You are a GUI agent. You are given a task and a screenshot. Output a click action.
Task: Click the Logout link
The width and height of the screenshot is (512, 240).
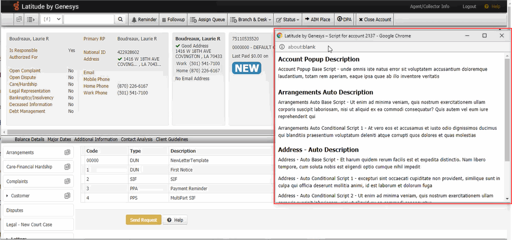[469, 7]
